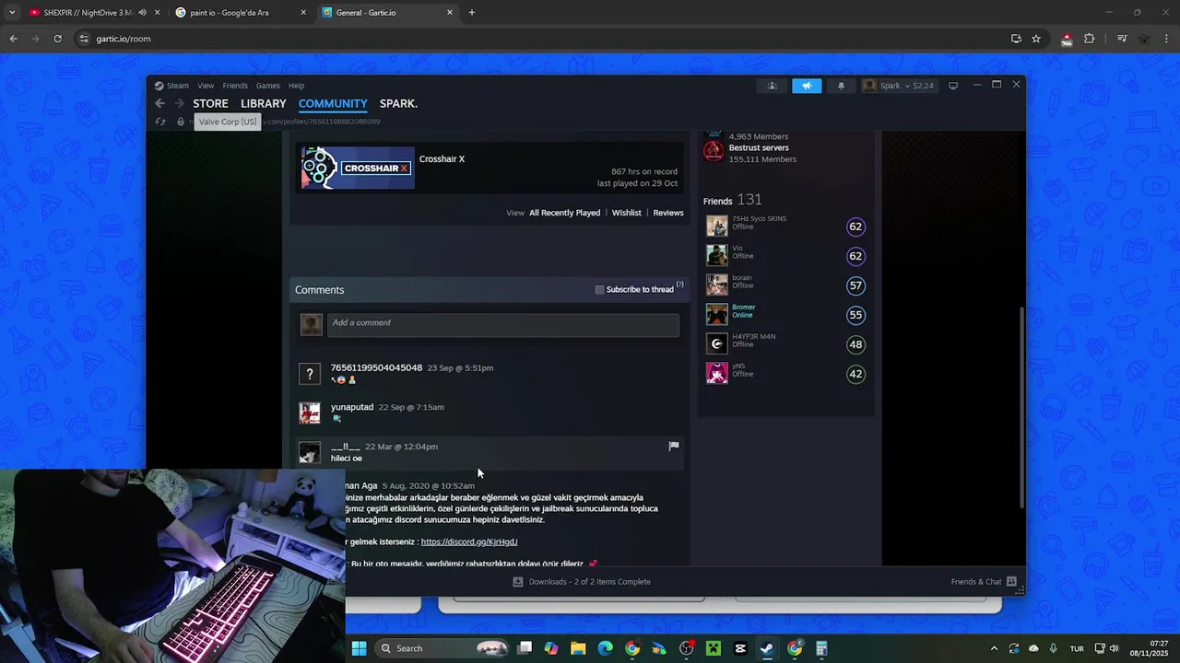Open Steam notifications bell
Image resolution: width=1180 pixels, height=663 pixels.
click(841, 86)
